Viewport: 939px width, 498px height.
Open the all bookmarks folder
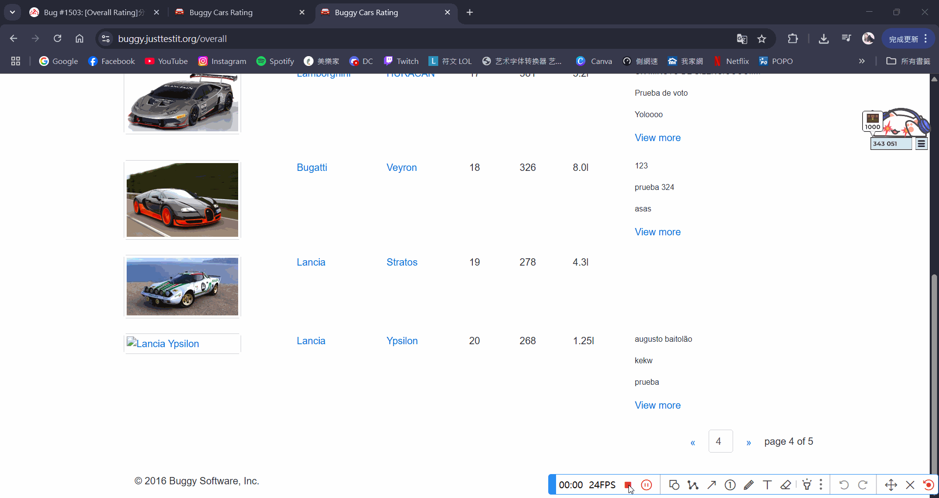click(x=908, y=61)
